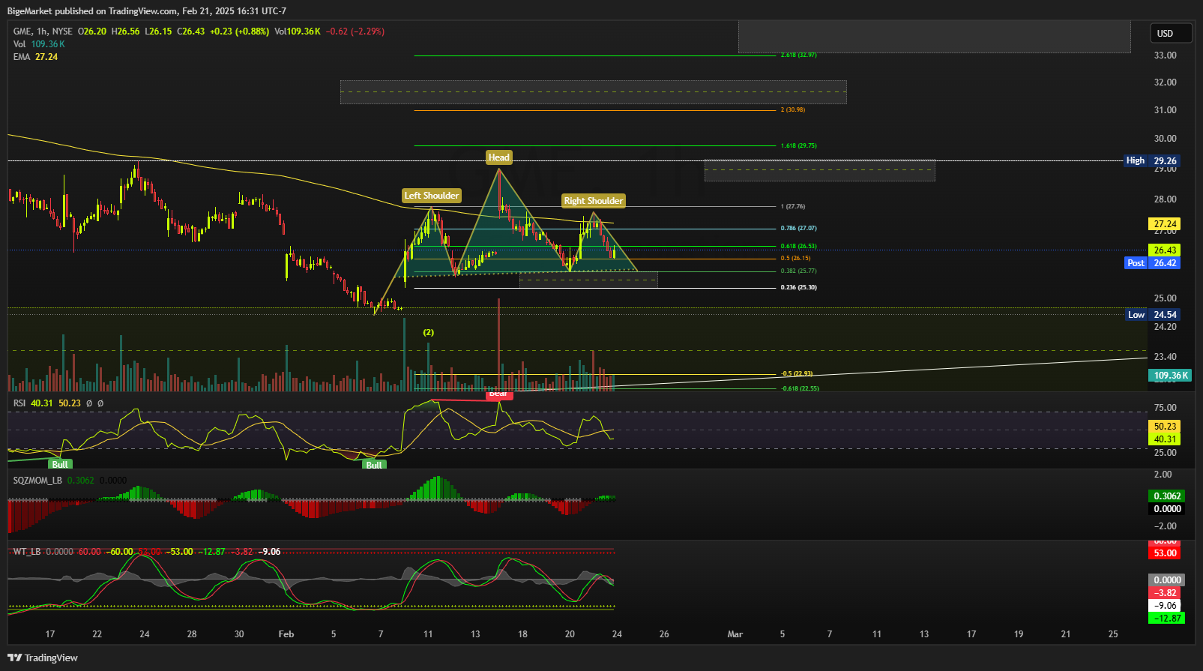1203x671 pixels.
Task: Select the 1 (27.76) Fibonacci level
Action: pos(792,207)
